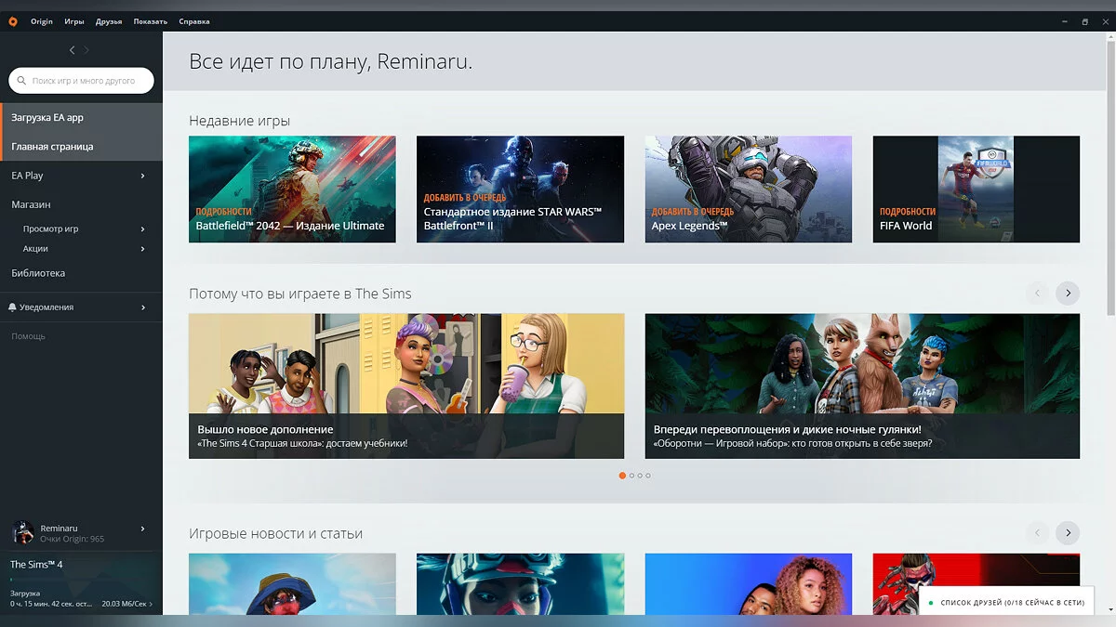
Task: Open the Игры menu
Action: click(x=74, y=21)
